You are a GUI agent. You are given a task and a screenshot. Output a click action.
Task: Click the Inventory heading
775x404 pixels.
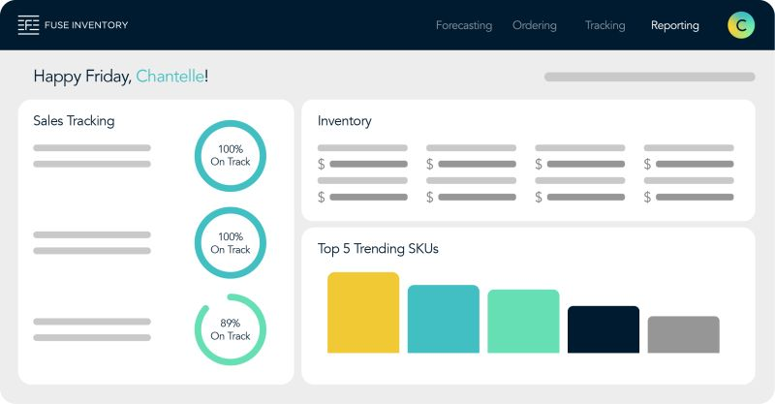click(345, 121)
